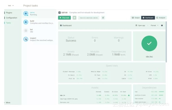Click the DSL speed stat
Image resolution: width=172 pixels, height=110 pixels.
point(102,78)
